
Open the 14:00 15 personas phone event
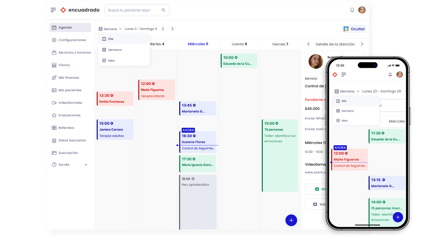(387, 212)
